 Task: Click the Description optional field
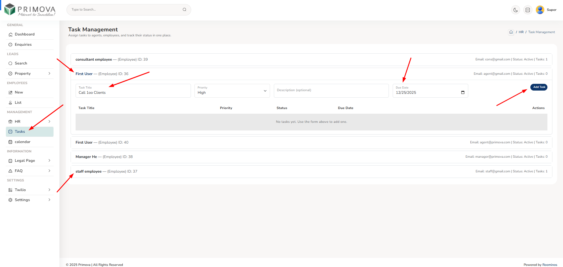[x=331, y=91]
